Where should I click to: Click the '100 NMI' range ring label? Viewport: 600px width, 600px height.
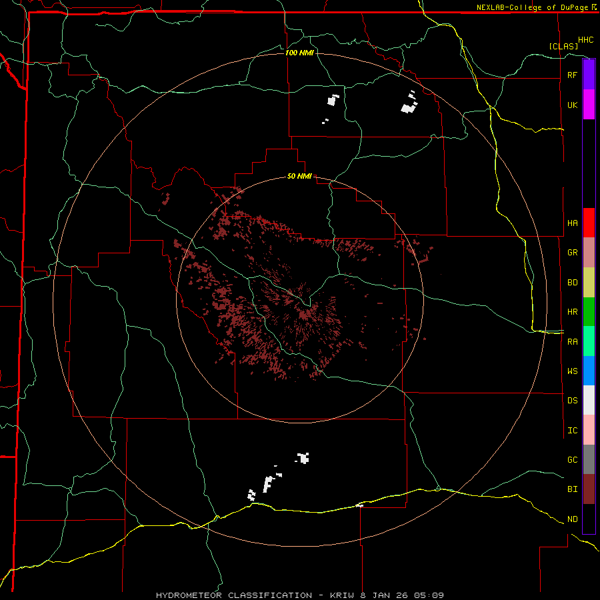[x=299, y=53]
